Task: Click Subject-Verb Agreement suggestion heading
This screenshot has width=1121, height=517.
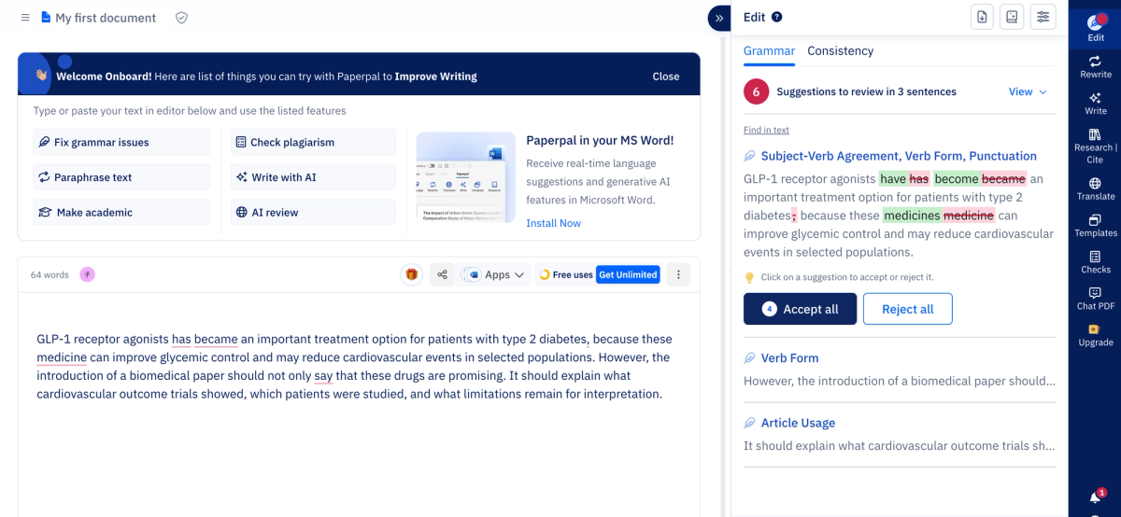Action: [x=899, y=156]
